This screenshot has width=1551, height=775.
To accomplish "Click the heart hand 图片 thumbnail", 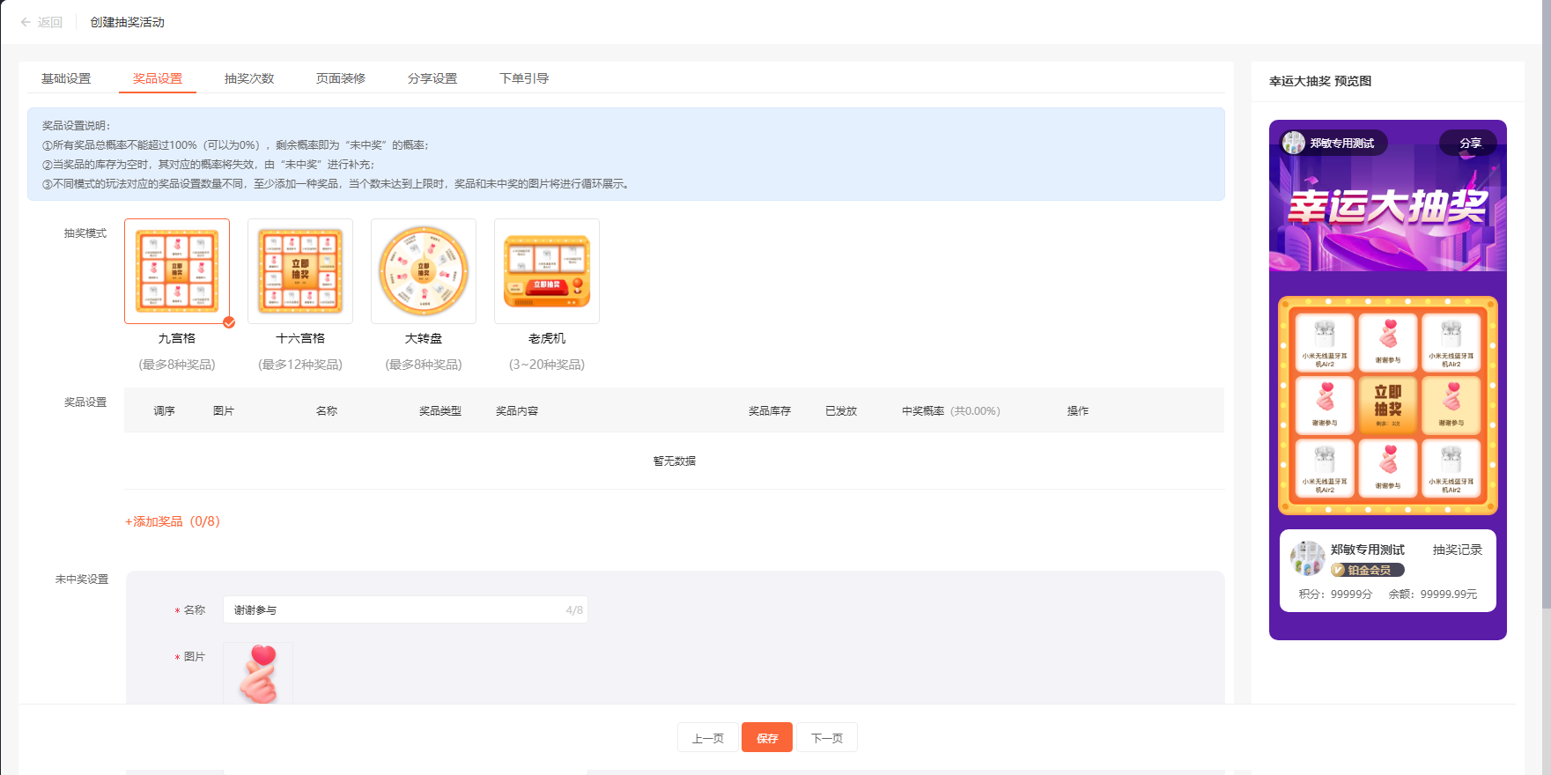I will pyautogui.click(x=258, y=674).
